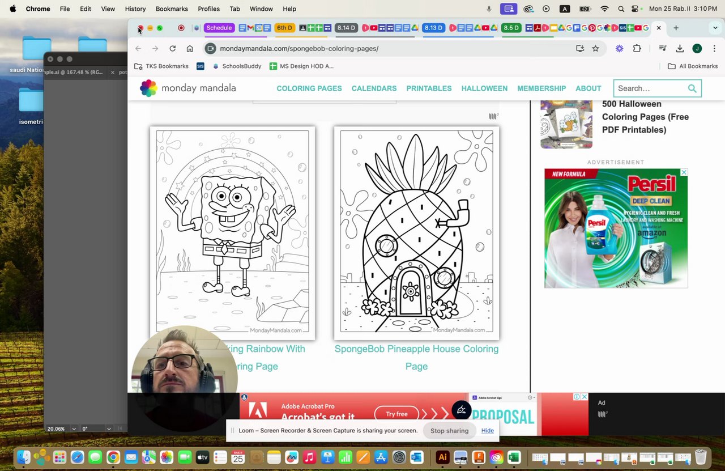Open the Trash in the Dock
Image resolution: width=725 pixels, height=471 pixels.
click(701, 457)
